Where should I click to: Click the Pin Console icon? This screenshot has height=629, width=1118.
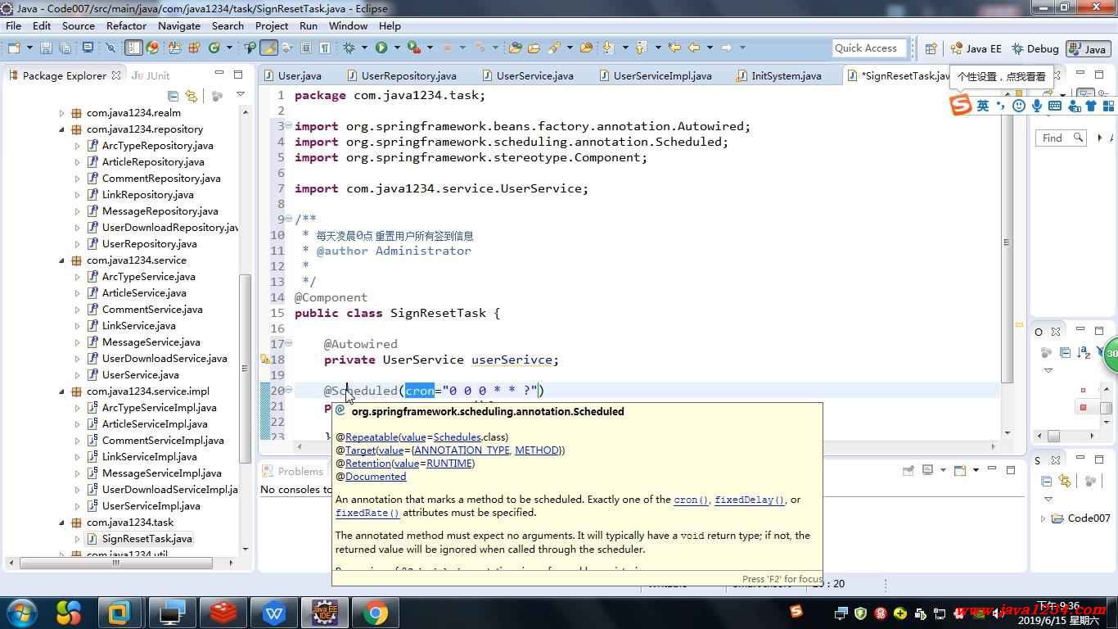tap(908, 470)
